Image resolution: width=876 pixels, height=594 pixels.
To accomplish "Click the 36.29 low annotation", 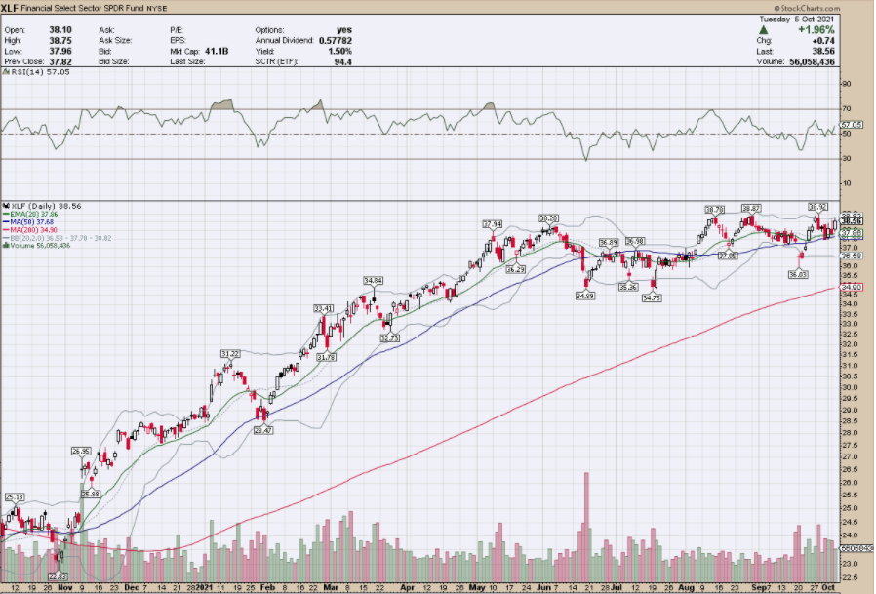I will [x=515, y=269].
